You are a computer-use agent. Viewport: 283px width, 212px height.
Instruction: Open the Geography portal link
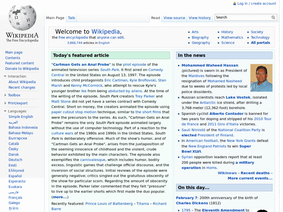tap(201, 43)
